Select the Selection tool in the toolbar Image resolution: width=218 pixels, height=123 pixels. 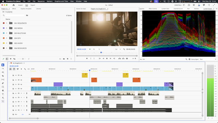point(3,65)
